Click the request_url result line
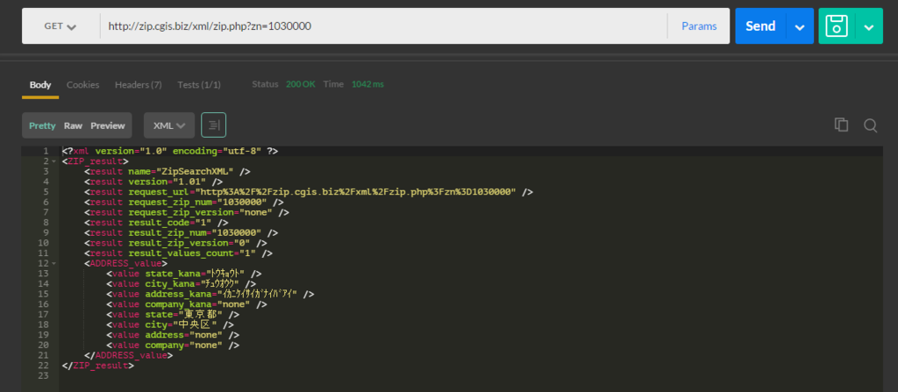The width and height of the screenshot is (898, 392). [309, 192]
